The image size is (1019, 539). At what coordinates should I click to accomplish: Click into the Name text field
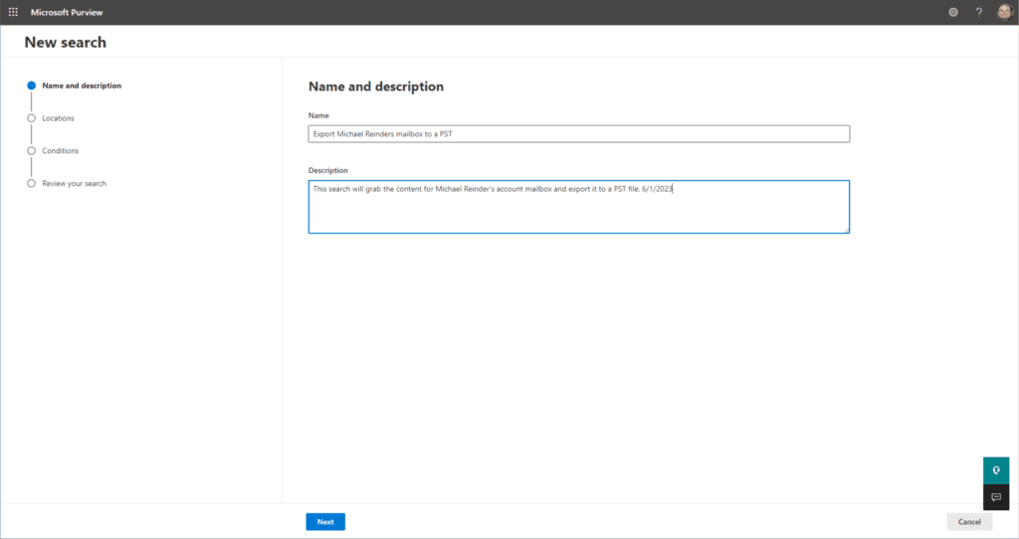579,134
